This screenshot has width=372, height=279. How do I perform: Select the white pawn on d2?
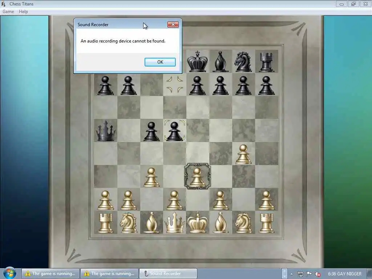[x=174, y=200]
